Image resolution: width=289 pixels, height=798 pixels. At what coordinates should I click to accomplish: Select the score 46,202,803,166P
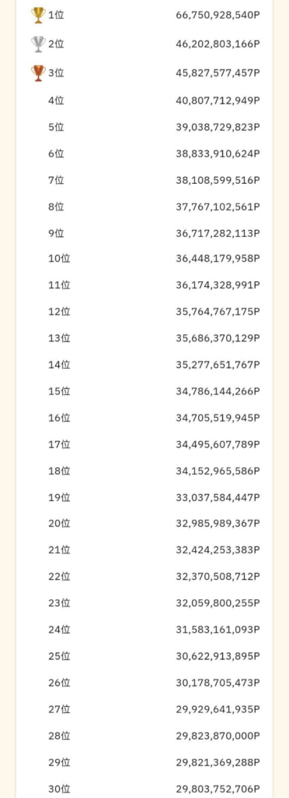click(x=218, y=44)
